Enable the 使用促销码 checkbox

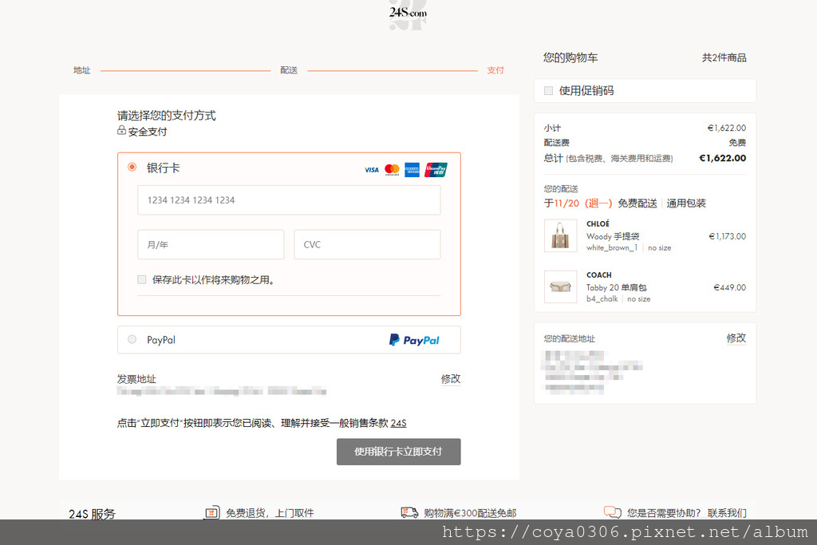click(548, 91)
